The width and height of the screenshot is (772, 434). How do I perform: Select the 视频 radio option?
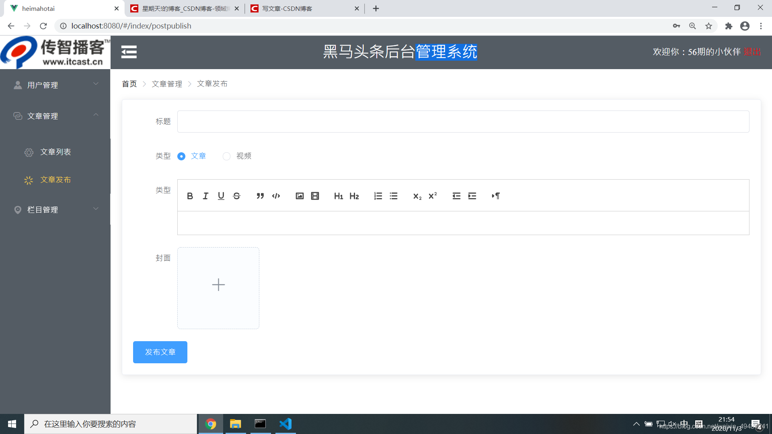(x=237, y=156)
